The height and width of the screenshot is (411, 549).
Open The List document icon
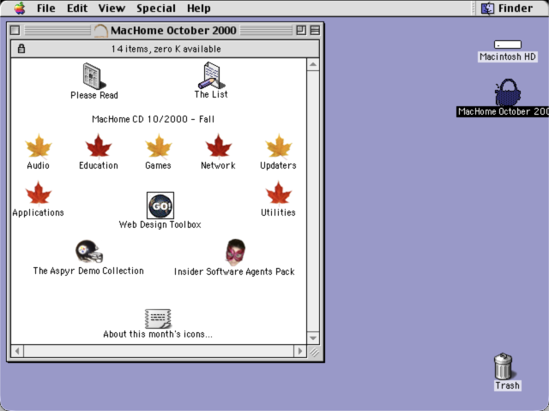(x=212, y=75)
